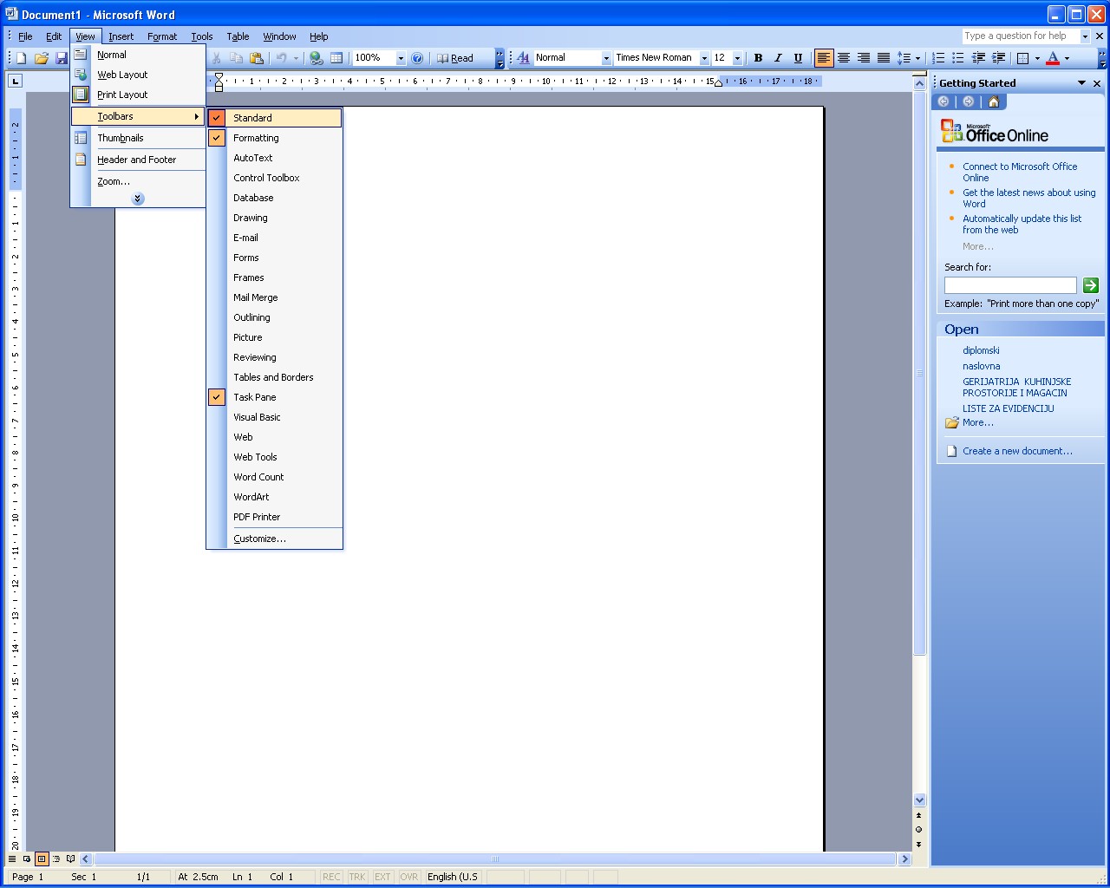Click the New Blank Document icon

[21, 58]
